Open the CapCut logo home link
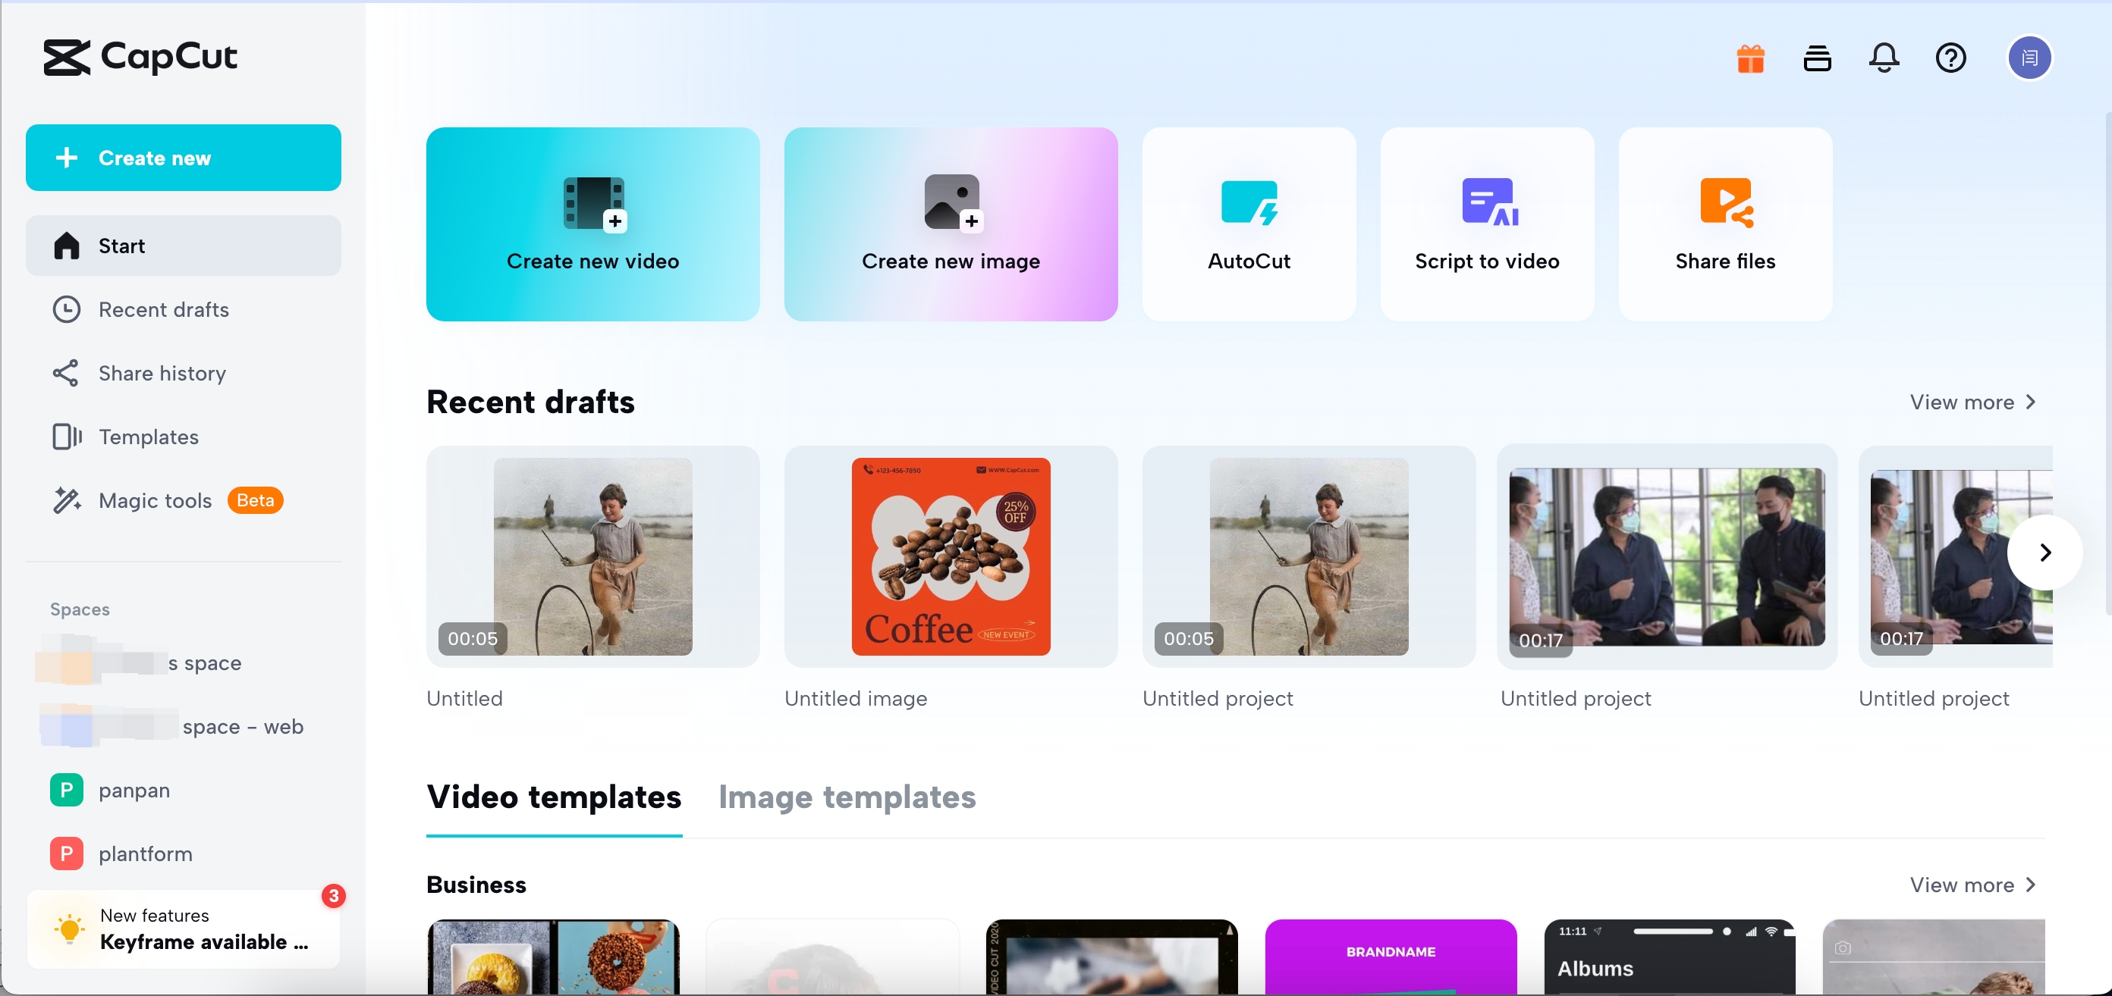2112x996 pixels. pos(141,57)
